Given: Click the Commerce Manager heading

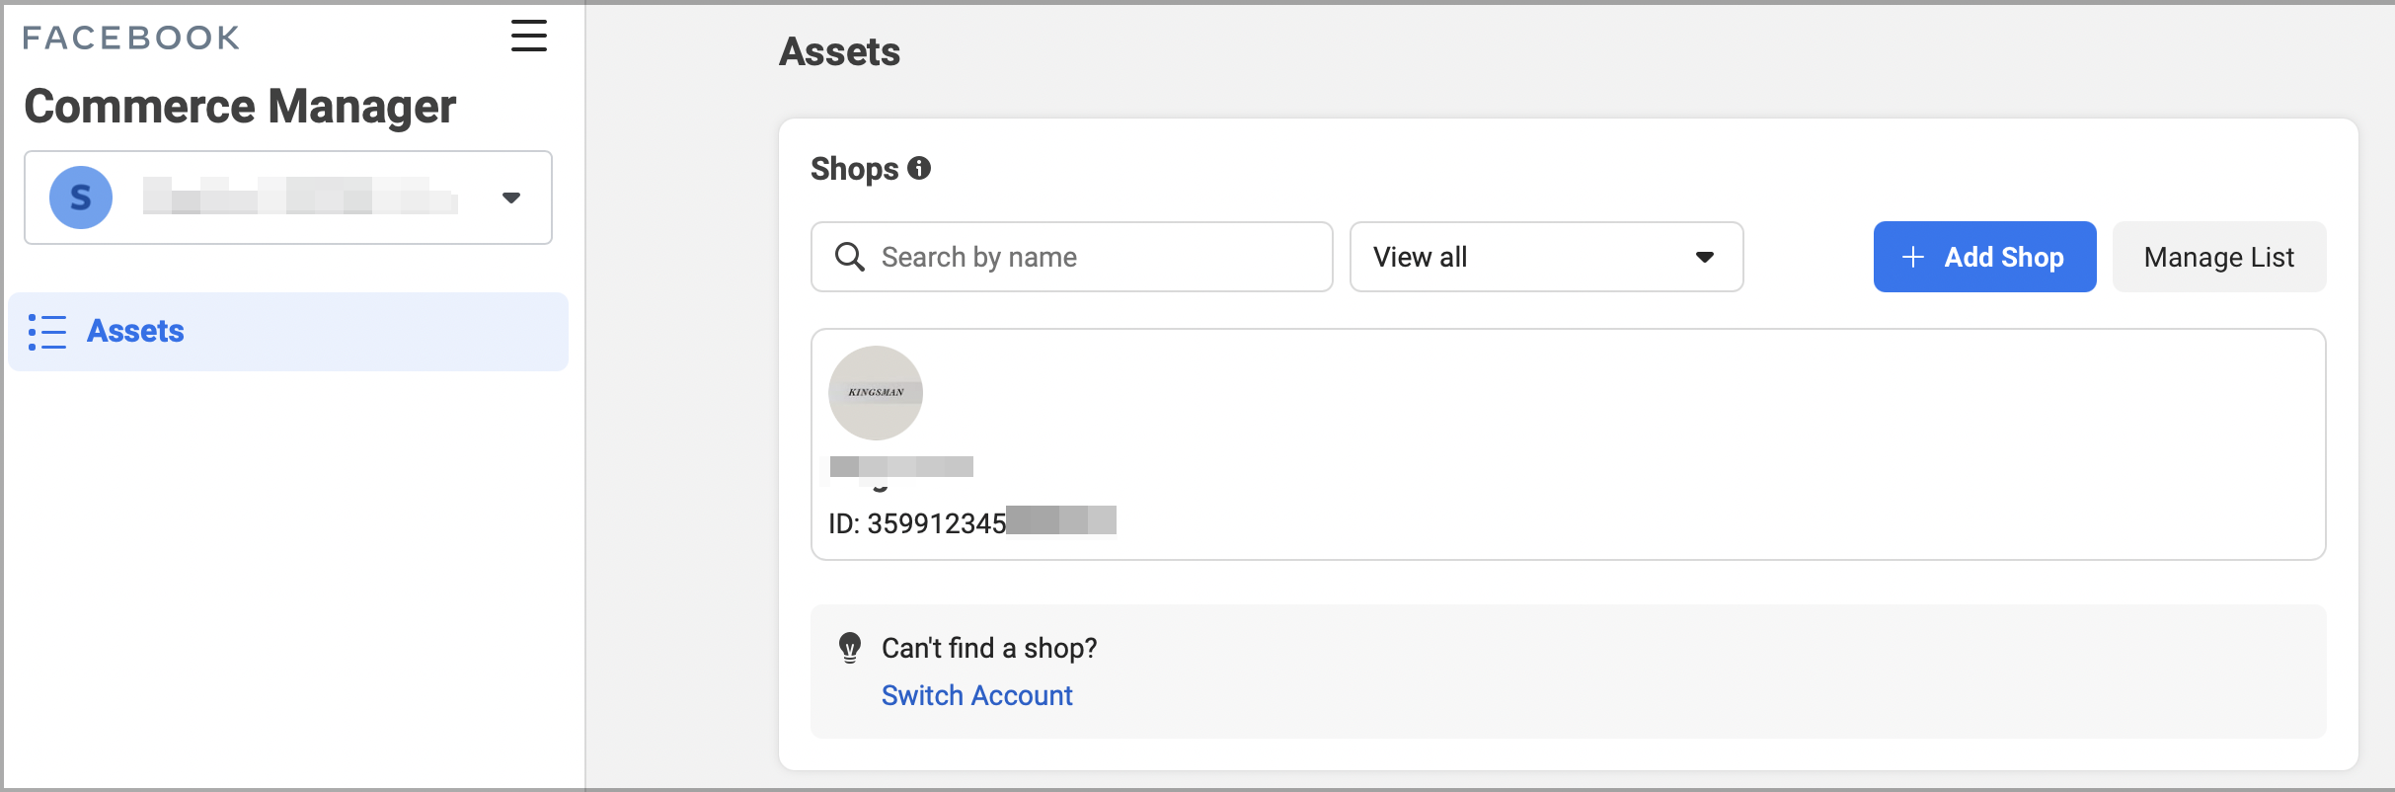Looking at the screenshot, I should tap(240, 106).
